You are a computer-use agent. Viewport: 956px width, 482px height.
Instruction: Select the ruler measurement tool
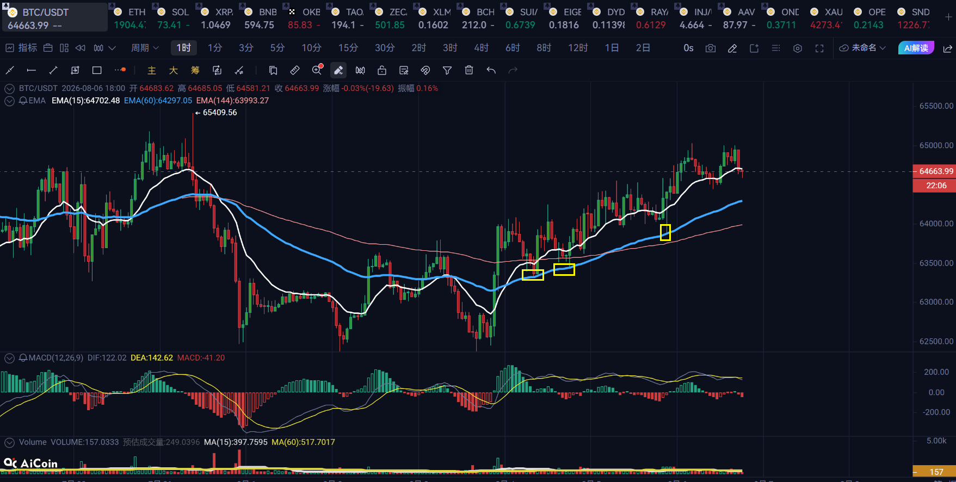(x=294, y=70)
